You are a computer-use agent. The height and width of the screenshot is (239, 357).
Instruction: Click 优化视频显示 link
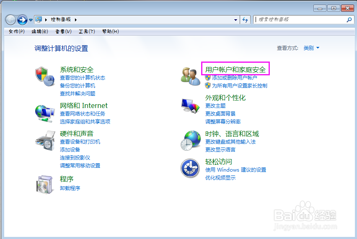(x=220, y=178)
